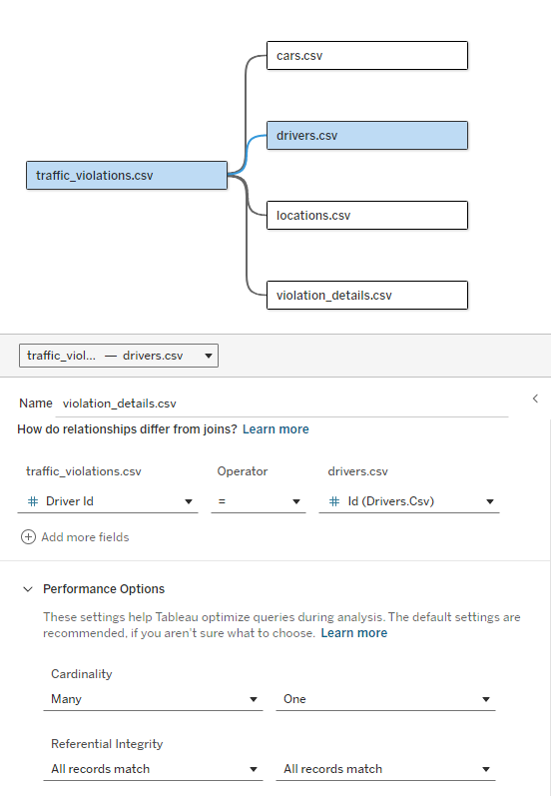Open the left All records match dropdown

[x=154, y=769]
